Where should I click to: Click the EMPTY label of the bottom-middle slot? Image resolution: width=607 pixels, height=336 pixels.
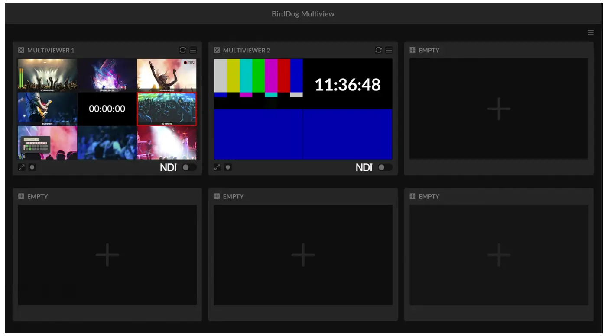coord(233,196)
